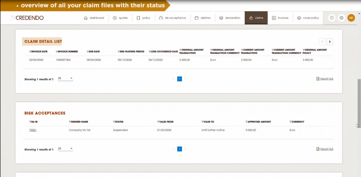Open the help question mark icon
The image size is (361, 177).
pyautogui.click(x=332, y=18)
